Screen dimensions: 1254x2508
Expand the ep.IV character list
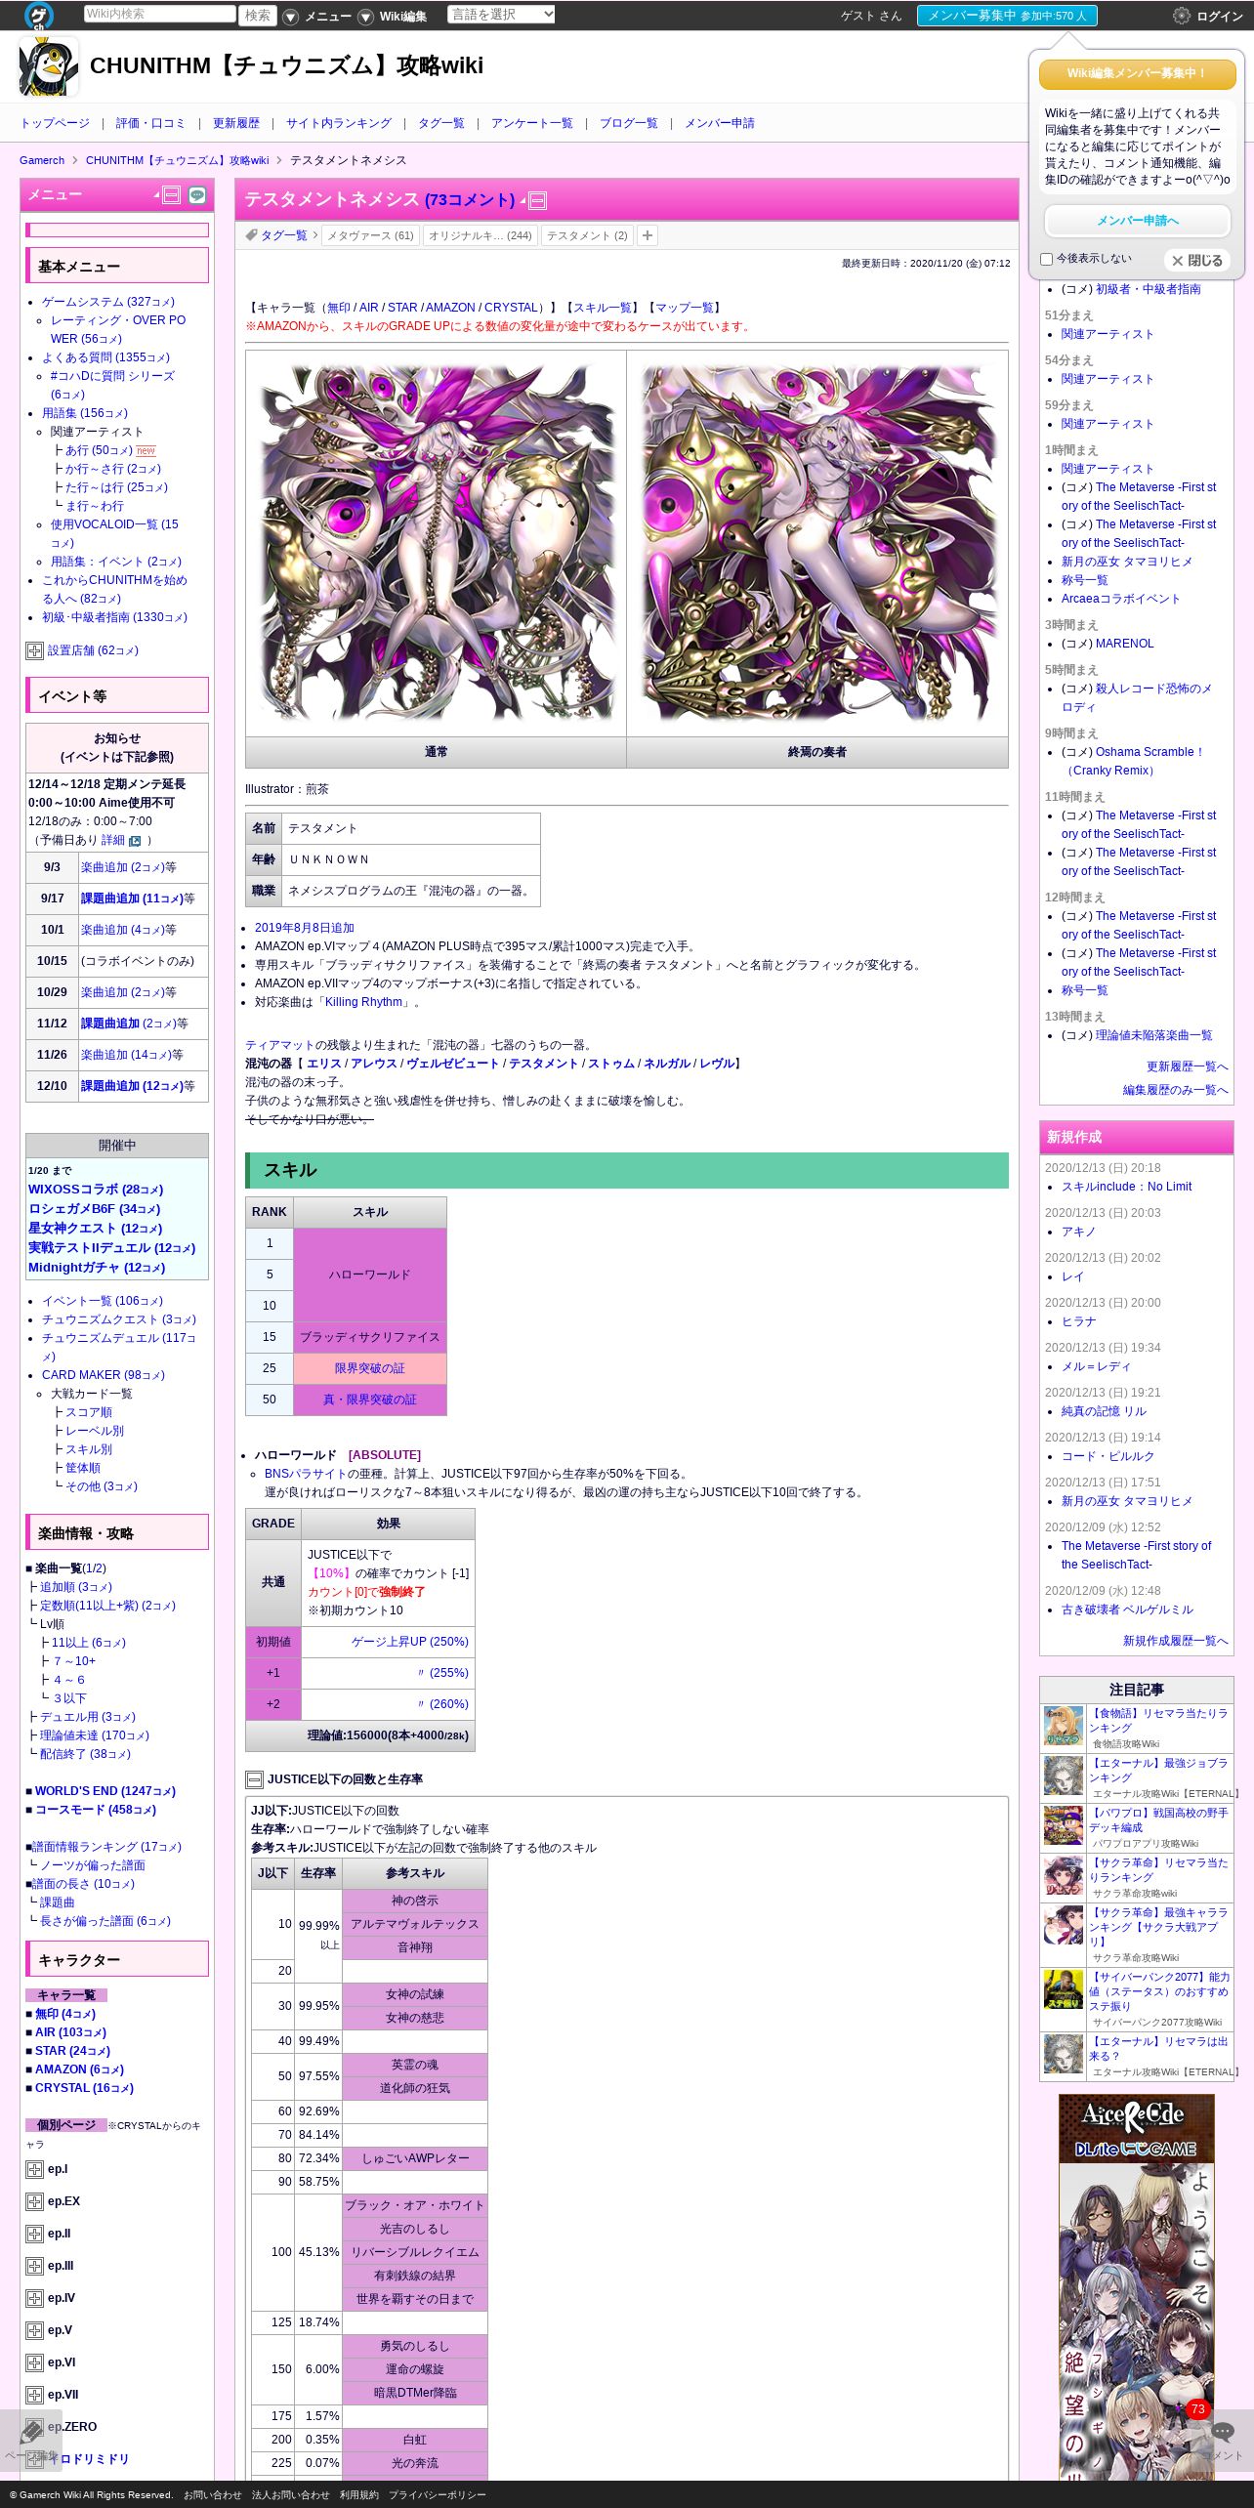(34, 2299)
